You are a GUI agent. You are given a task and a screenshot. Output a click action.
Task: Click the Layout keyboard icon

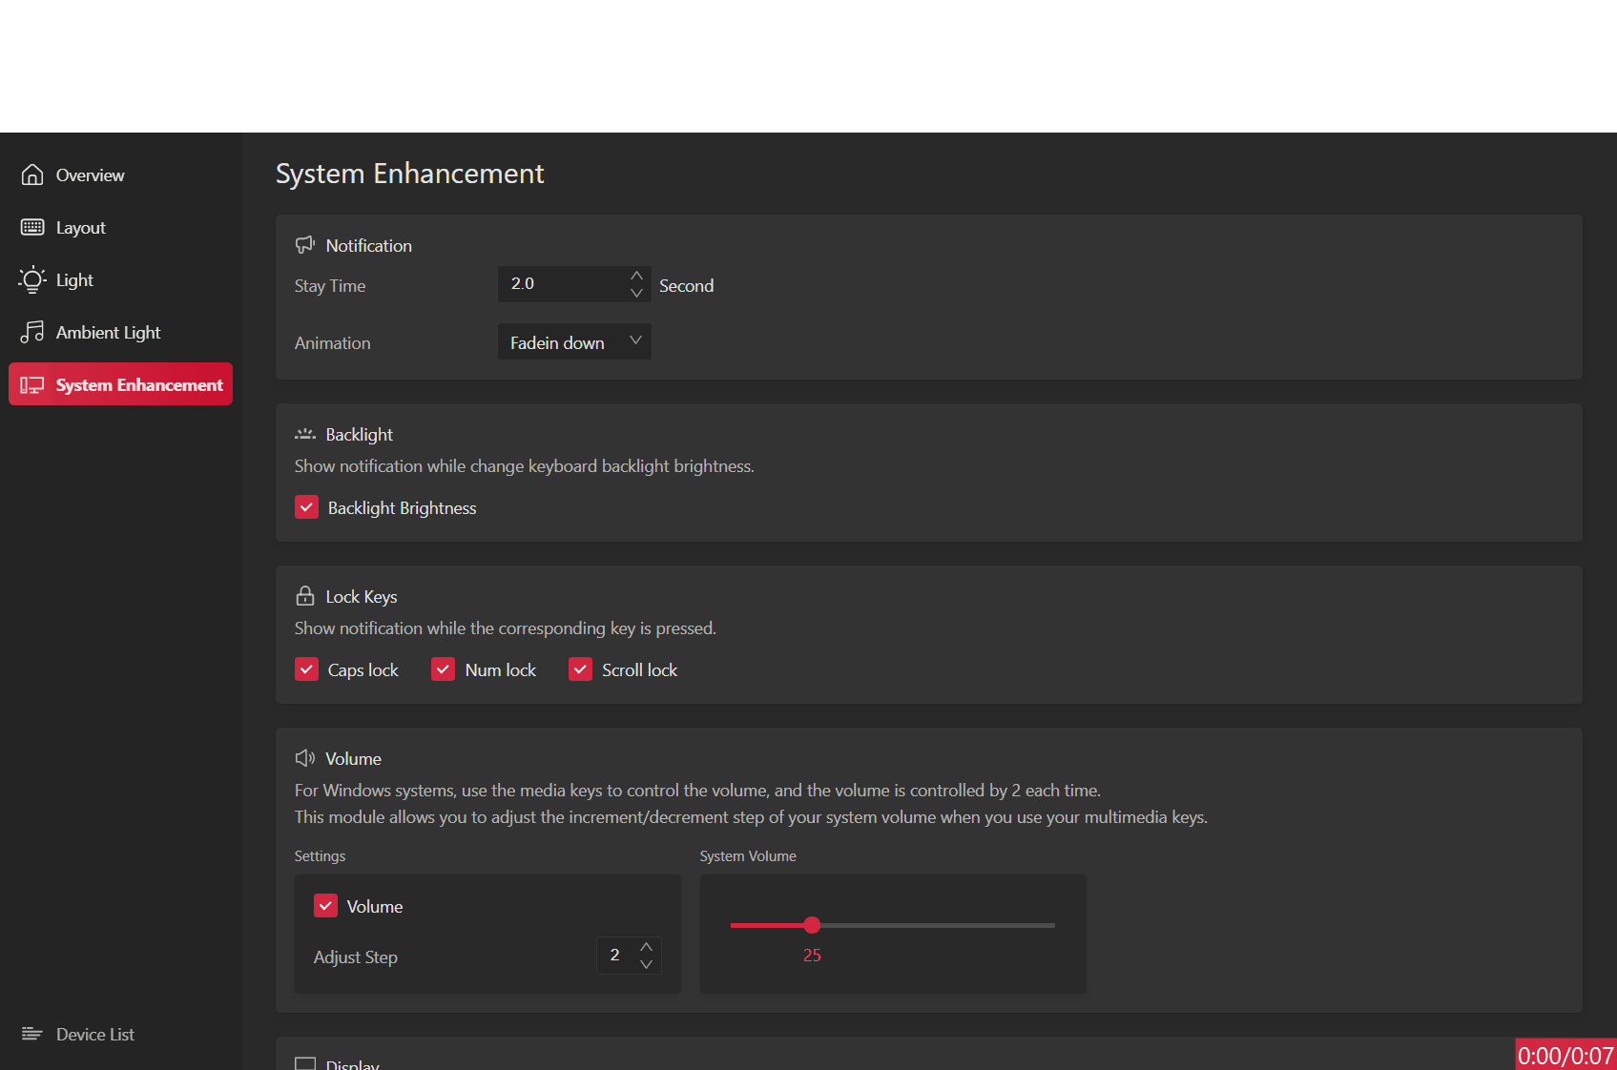pyautogui.click(x=32, y=227)
